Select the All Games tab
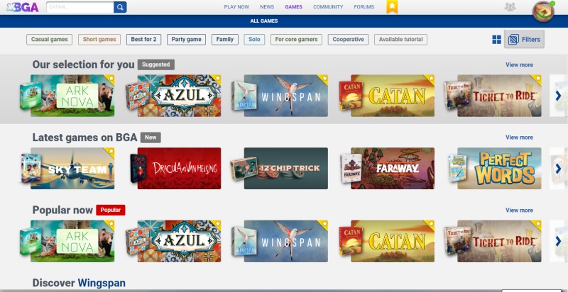The image size is (568, 292). [x=264, y=21]
